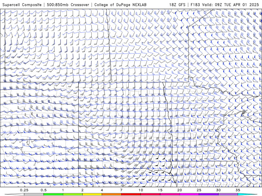Screen dimensions: 262x196
Task: Click the "09Z TUE APR 01 2025" valid time
Action: [x=236, y=5]
